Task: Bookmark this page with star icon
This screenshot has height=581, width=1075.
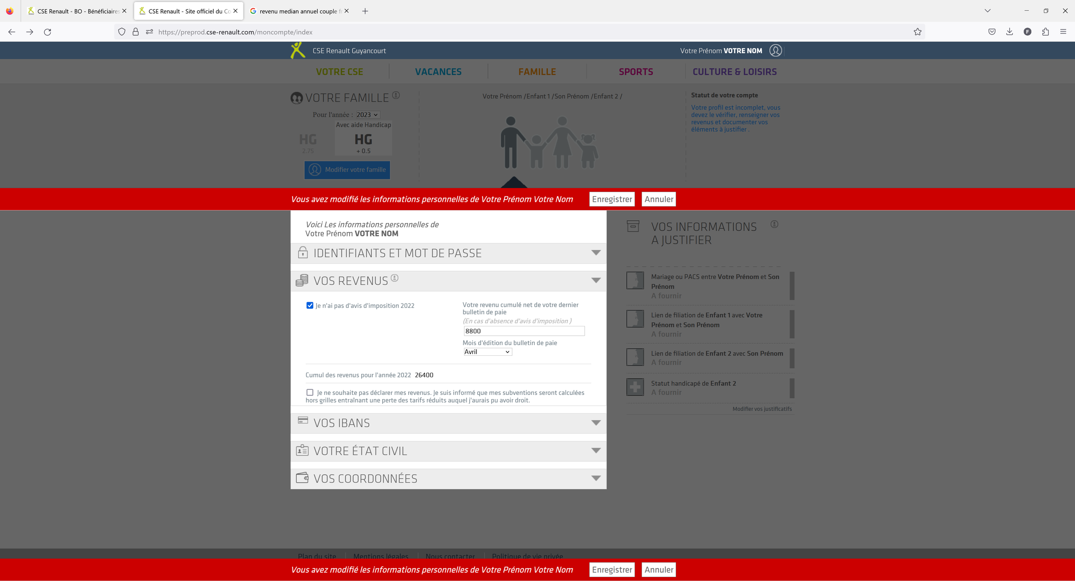Action: [x=917, y=32]
